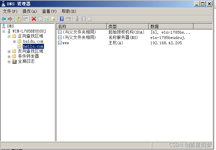Click the global logs (全局日志) icon
The width and height of the screenshot is (216, 150).
point(14,61)
